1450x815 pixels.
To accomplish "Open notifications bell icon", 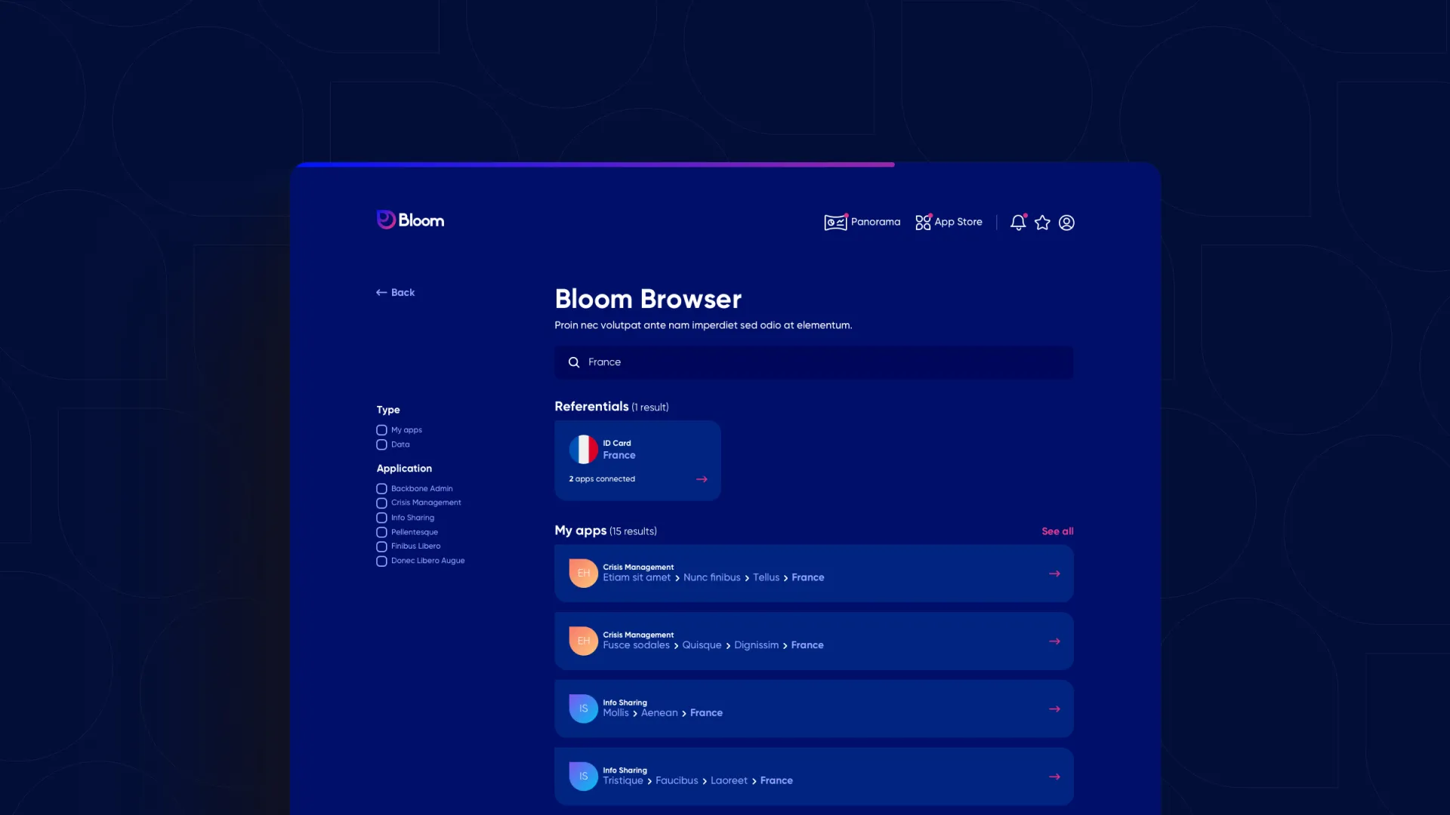I will (x=1018, y=221).
